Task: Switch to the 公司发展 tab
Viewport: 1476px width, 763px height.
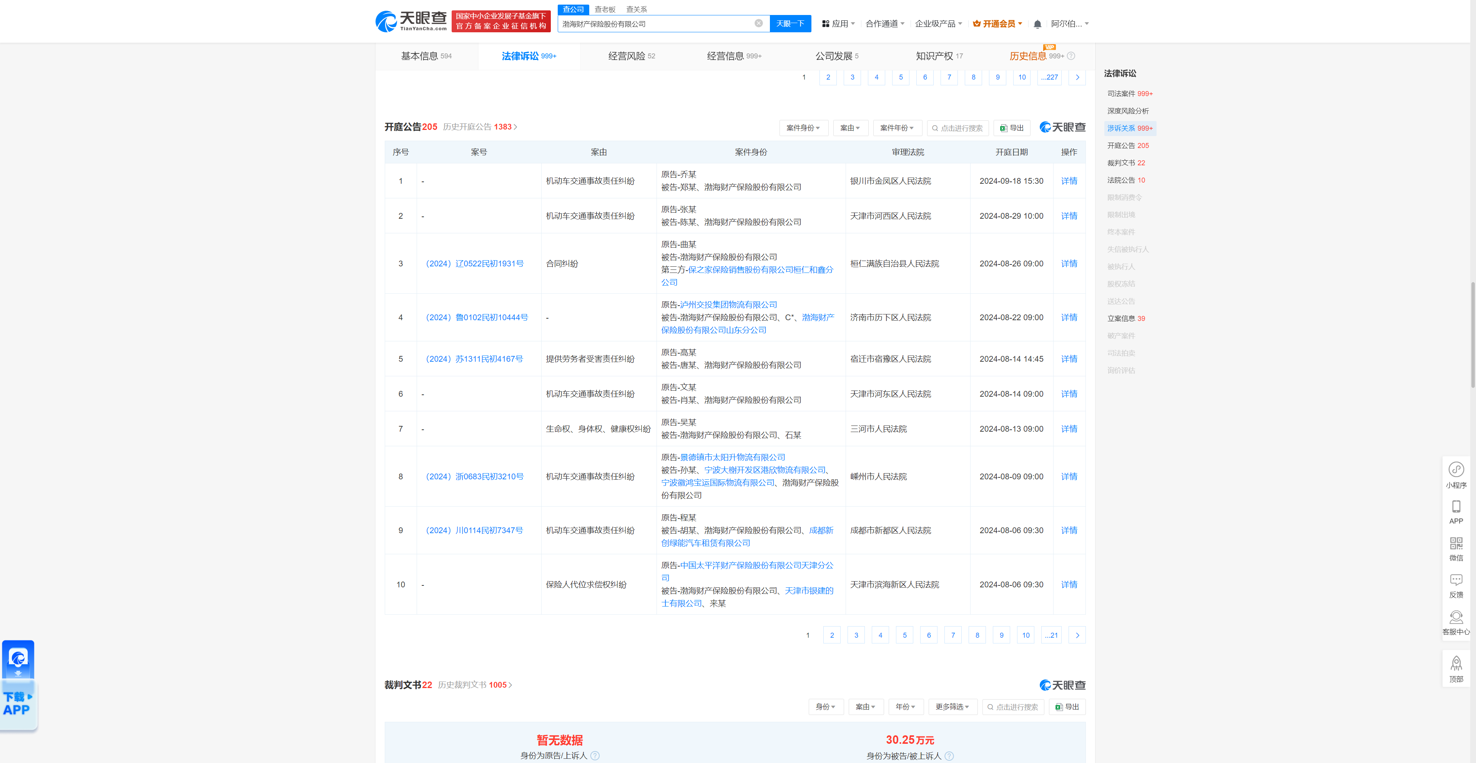Action: point(836,56)
